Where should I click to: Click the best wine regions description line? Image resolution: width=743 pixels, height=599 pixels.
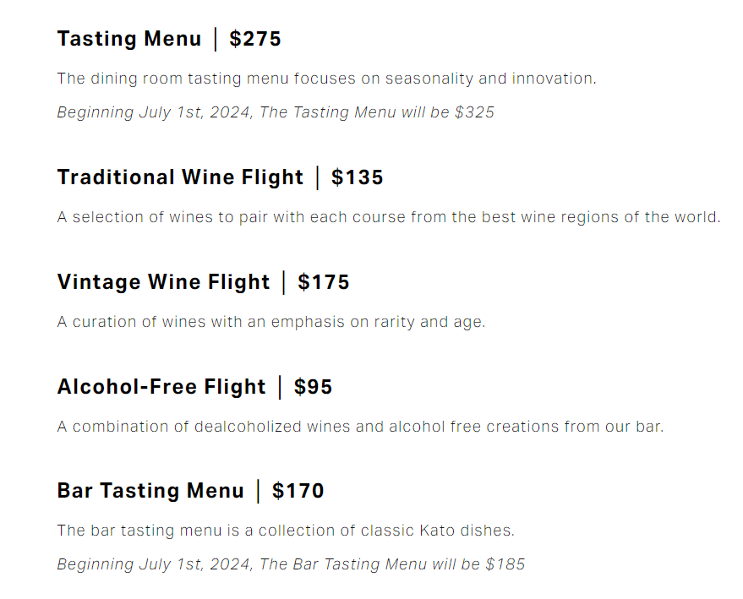(x=389, y=217)
